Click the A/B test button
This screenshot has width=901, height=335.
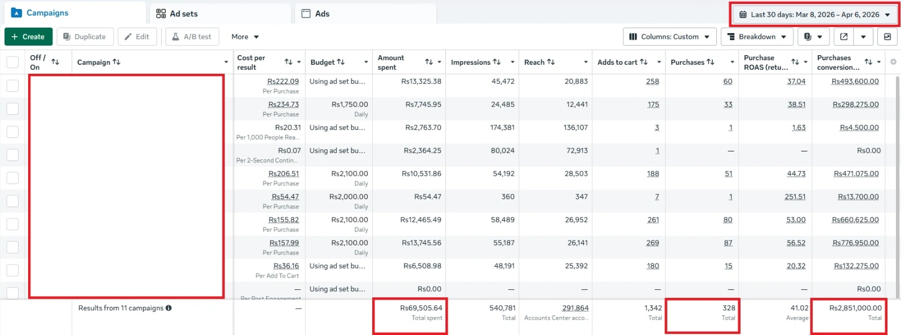[x=192, y=37]
